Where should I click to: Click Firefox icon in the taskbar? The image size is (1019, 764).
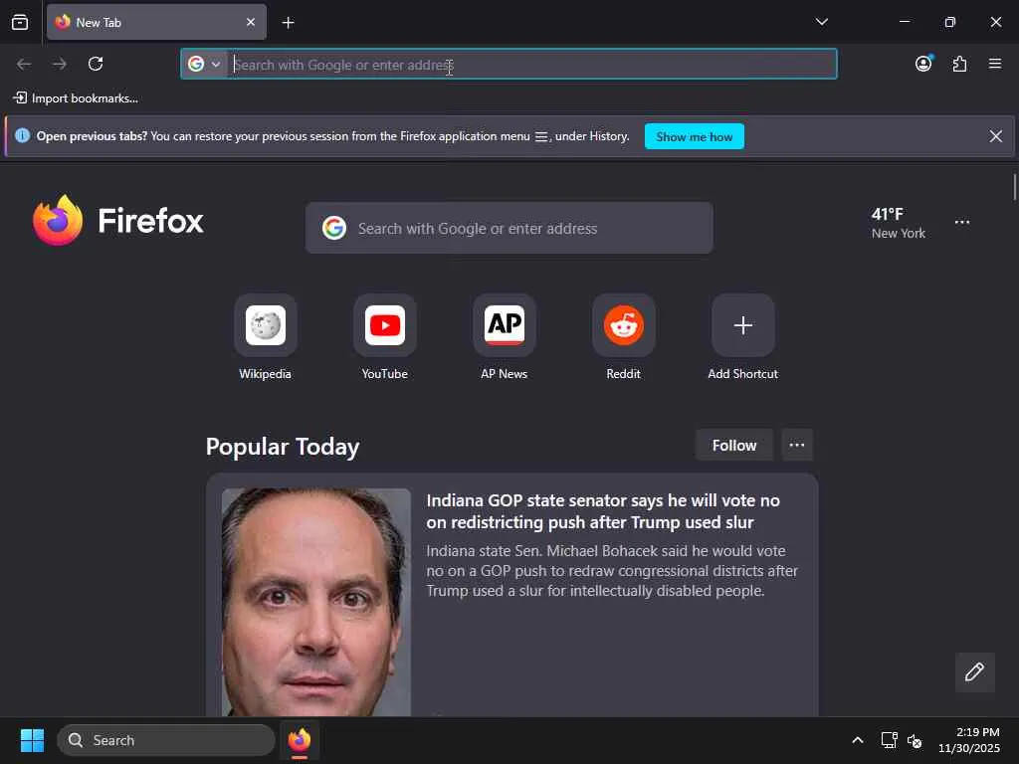pos(300,740)
